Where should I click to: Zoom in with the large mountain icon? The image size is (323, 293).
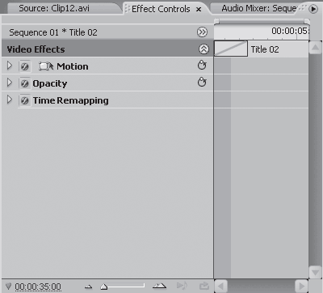159,286
